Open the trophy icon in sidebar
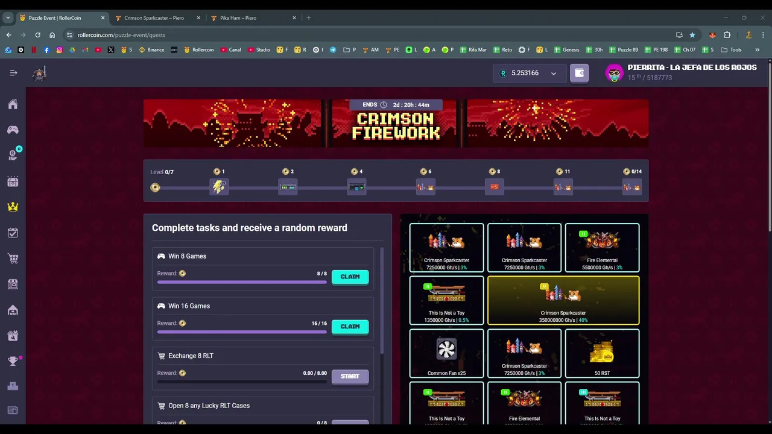This screenshot has width=772, height=434. [13, 361]
